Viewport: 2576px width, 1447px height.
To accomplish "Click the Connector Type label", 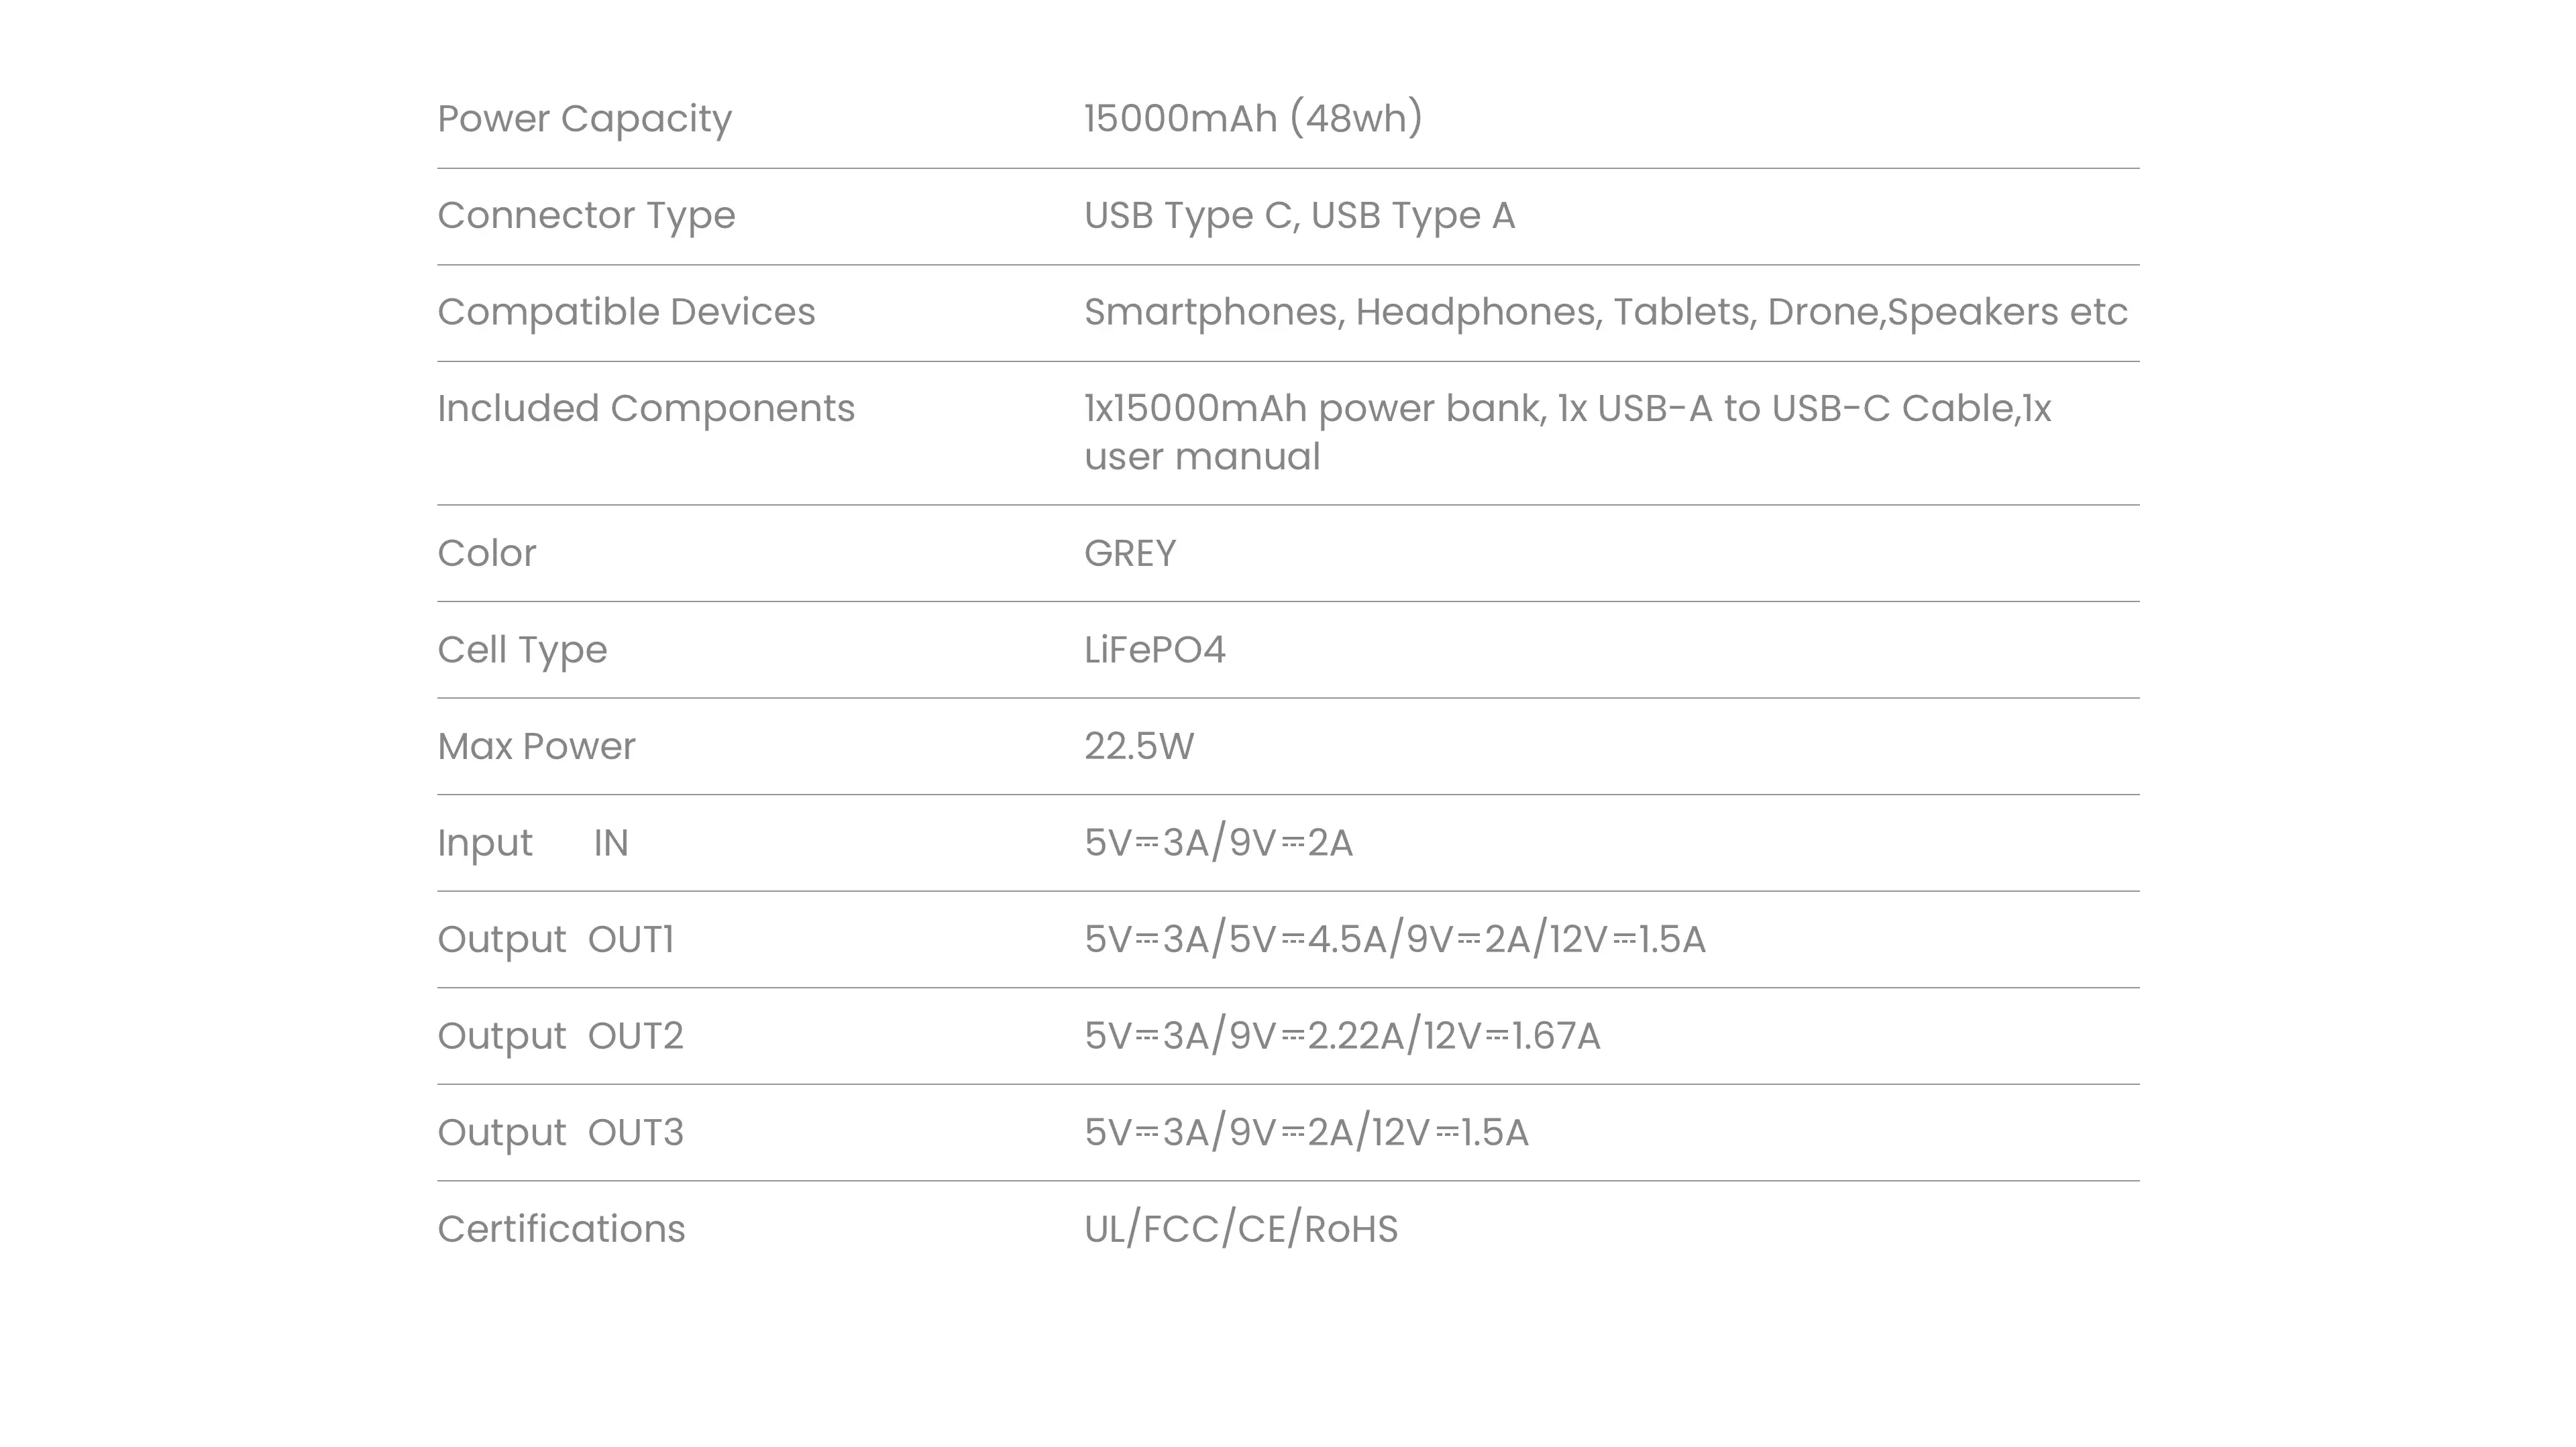I will pos(586,216).
